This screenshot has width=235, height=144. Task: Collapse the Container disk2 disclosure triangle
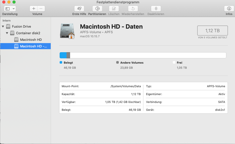point(7,33)
